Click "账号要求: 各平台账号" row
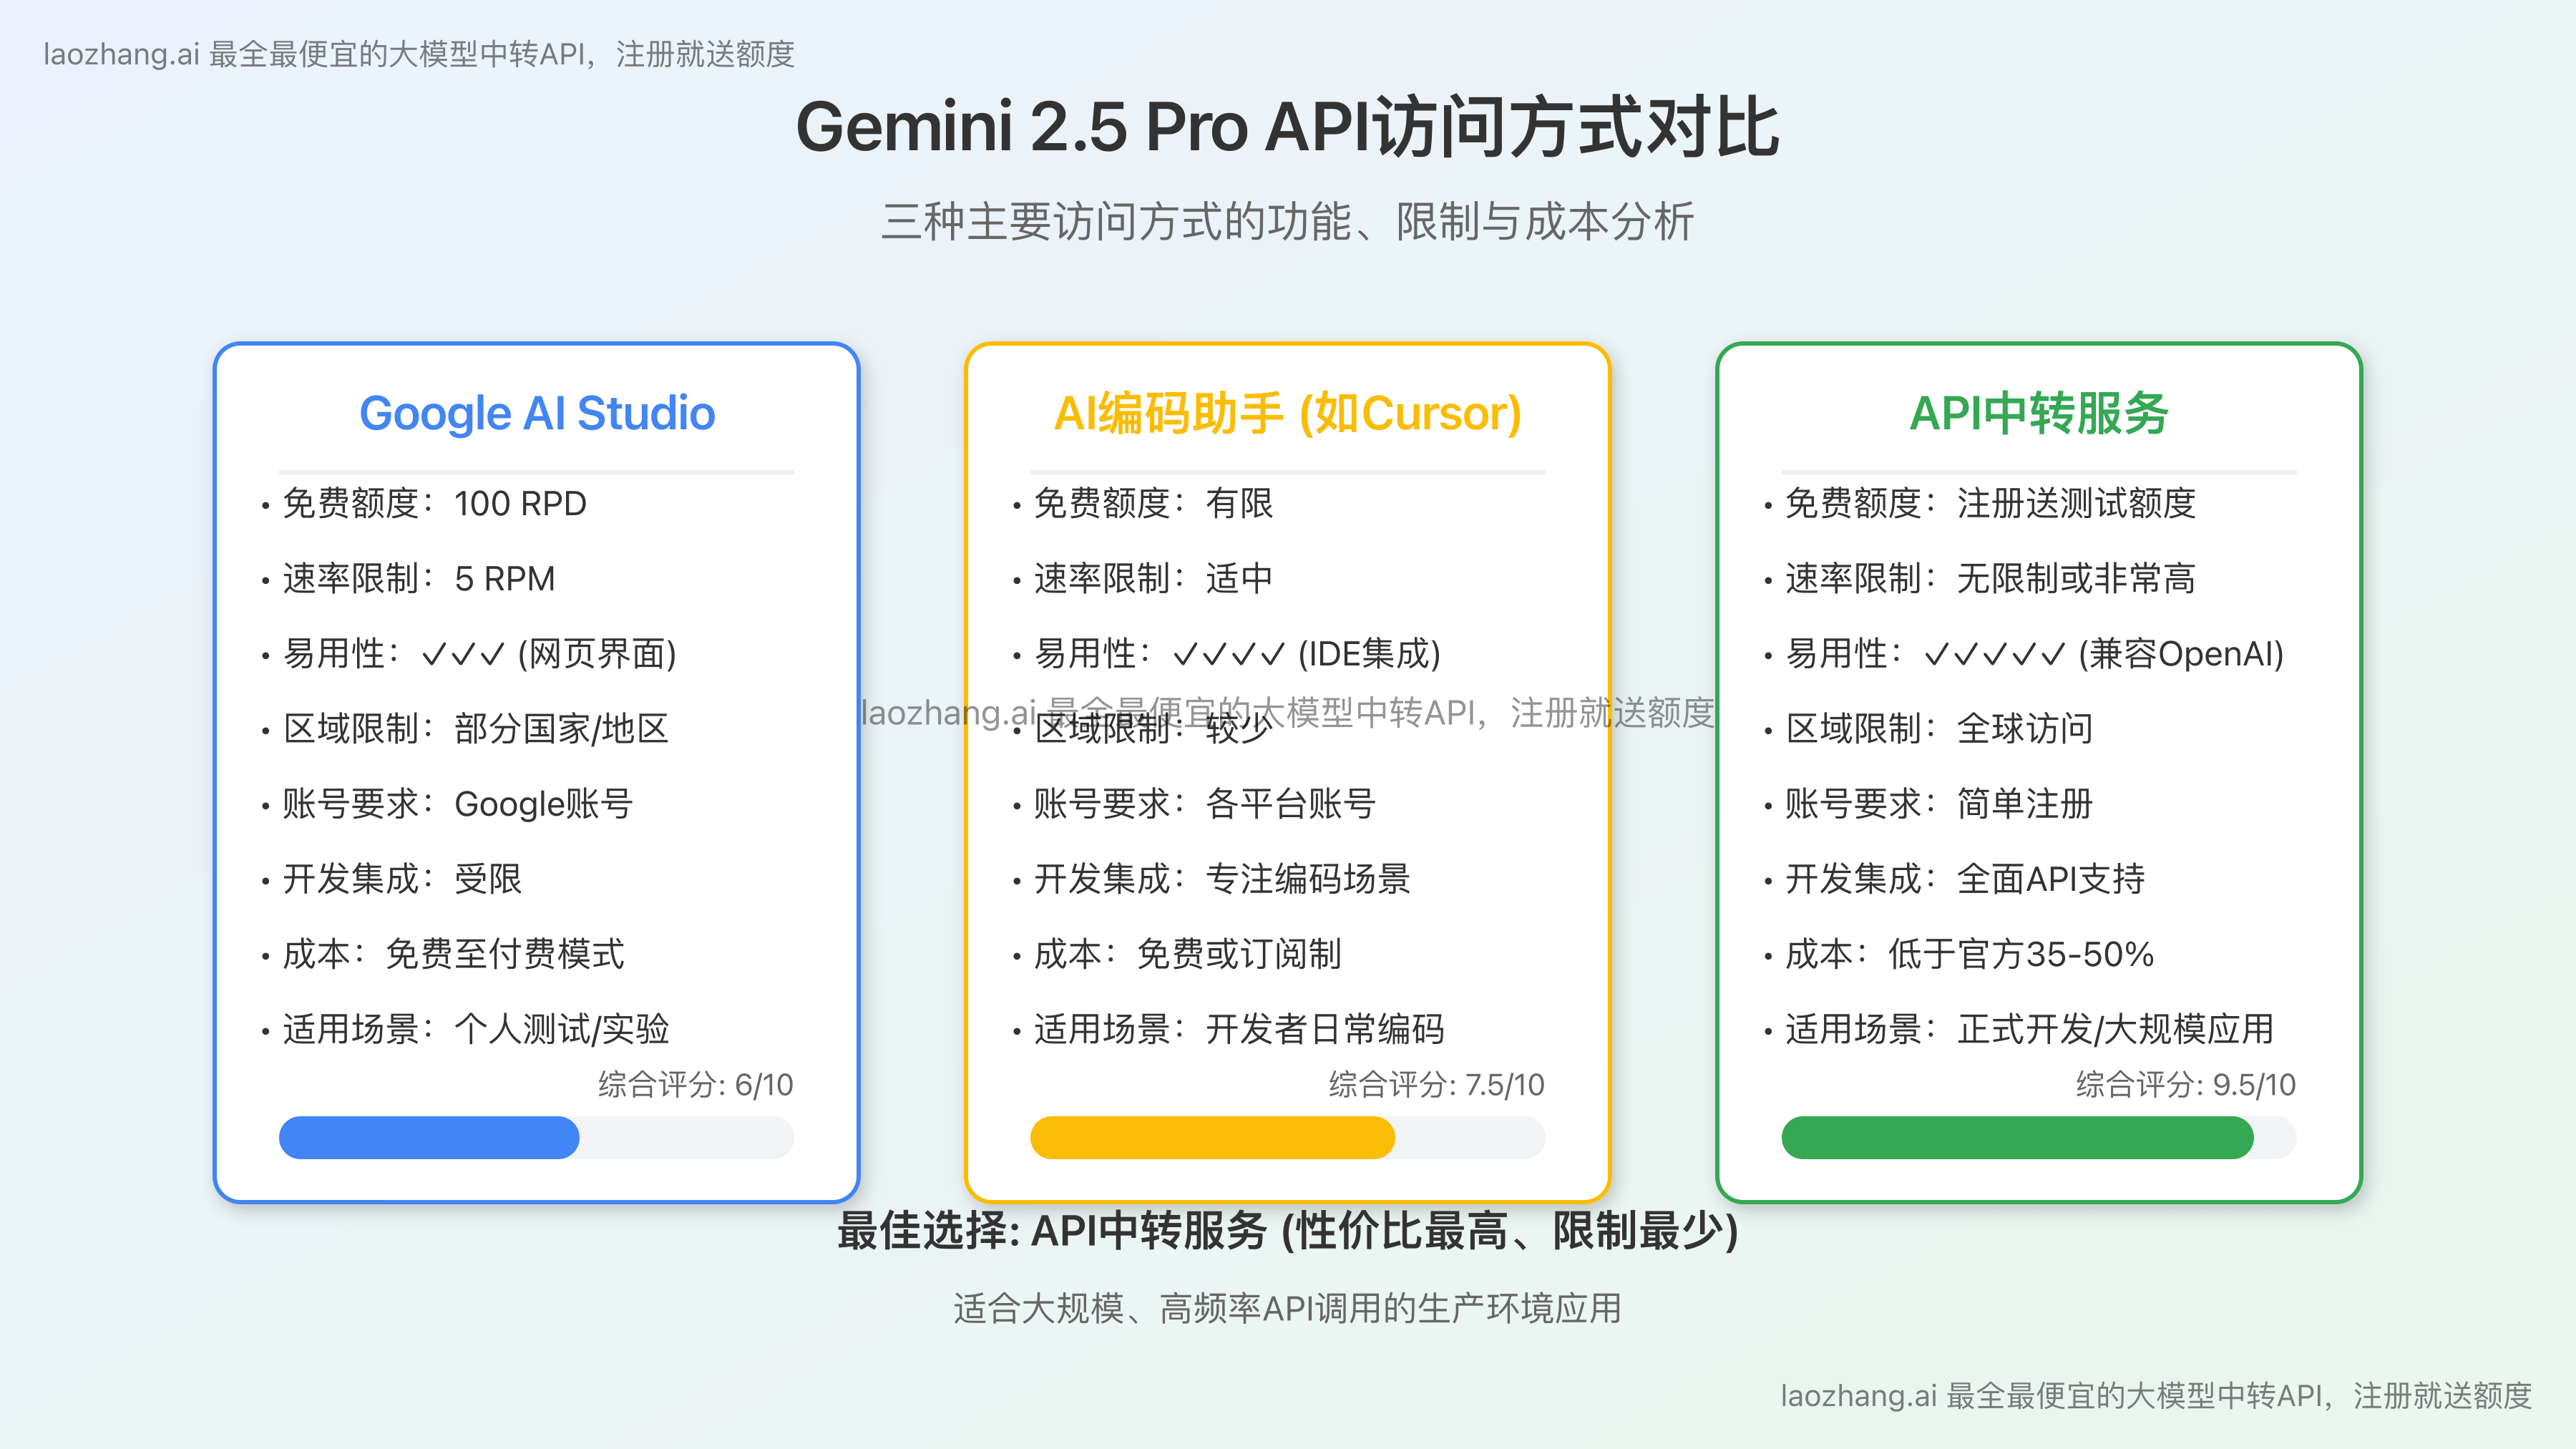 click(x=1195, y=803)
